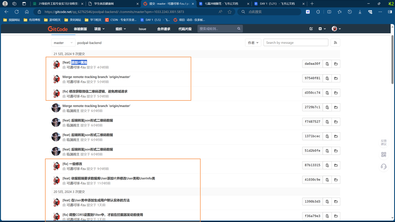The height and width of the screenshot is (222, 395).
Task: Open the commits RSS feed
Action: pyautogui.click(x=335, y=43)
